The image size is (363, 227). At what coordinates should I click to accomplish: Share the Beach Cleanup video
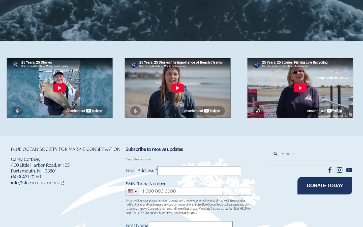pos(136,111)
